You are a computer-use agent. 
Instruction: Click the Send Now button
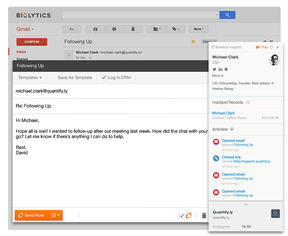point(31,215)
